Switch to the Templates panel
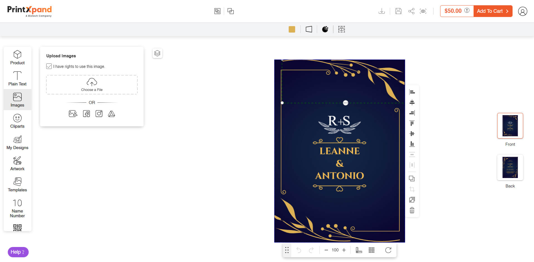This screenshot has height=262, width=534. tap(17, 185)
